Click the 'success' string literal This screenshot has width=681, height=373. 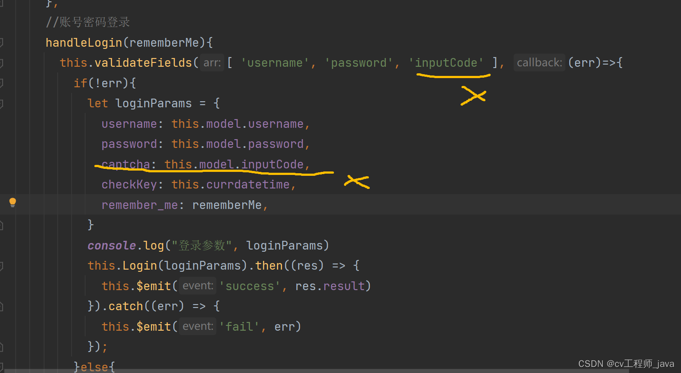coord(250,286)
